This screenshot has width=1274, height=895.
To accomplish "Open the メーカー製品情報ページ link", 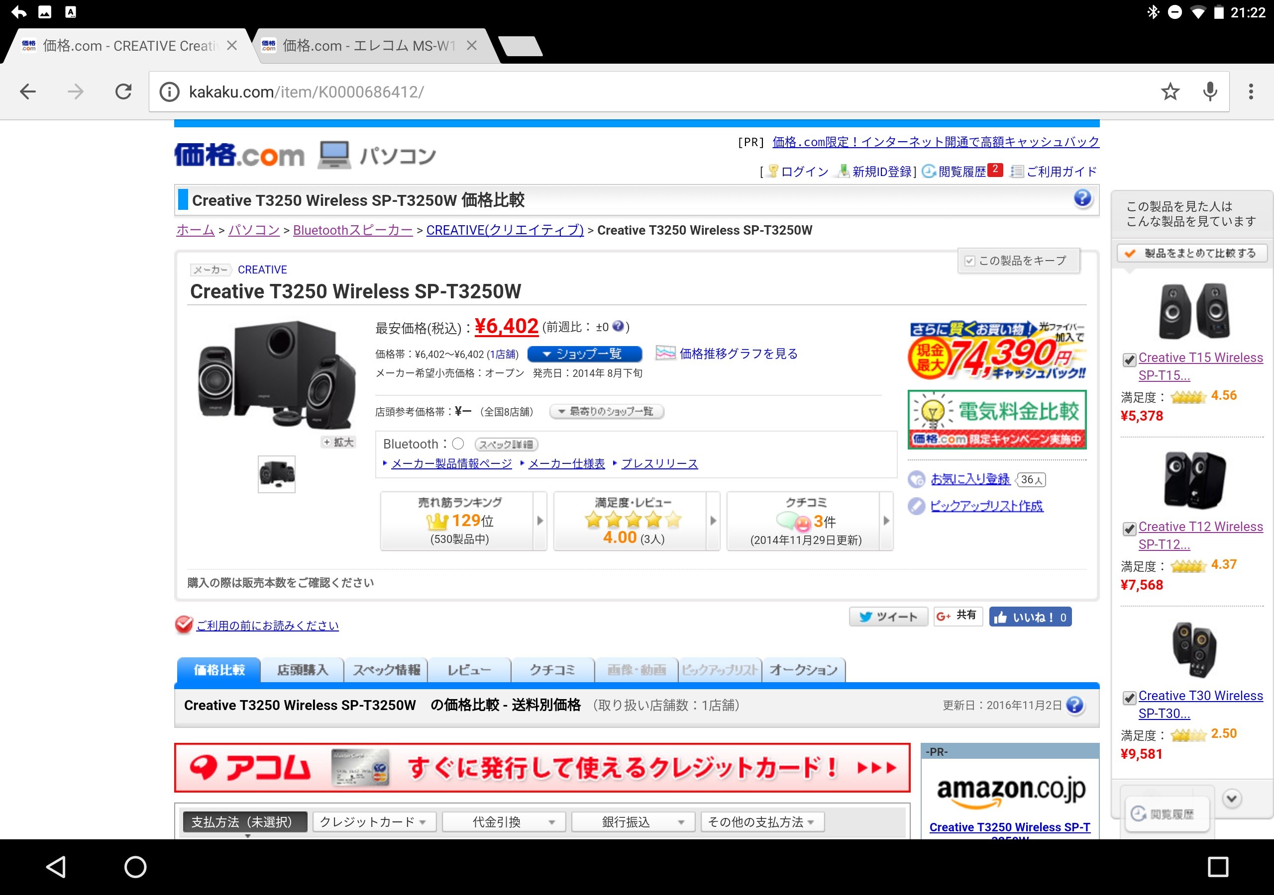I will pyautogui.click(x=451, y=463).
